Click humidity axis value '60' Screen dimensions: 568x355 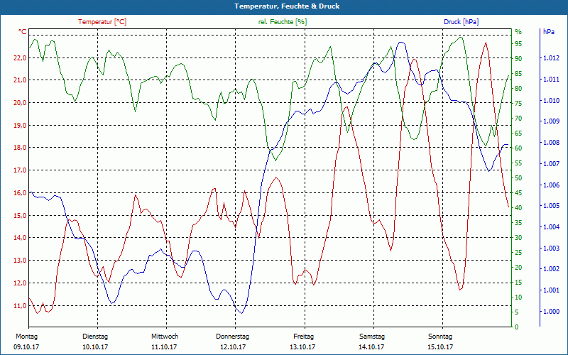518,148
